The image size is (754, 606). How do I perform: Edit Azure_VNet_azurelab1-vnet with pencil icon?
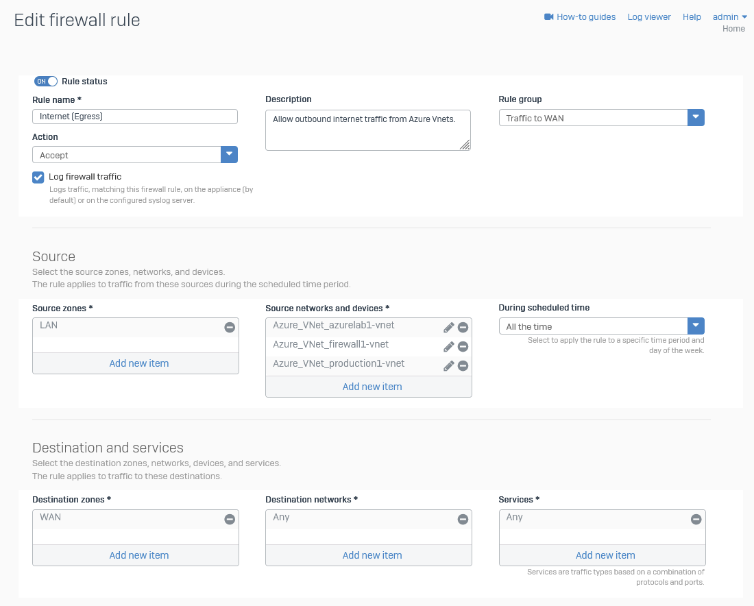[449, 328]
